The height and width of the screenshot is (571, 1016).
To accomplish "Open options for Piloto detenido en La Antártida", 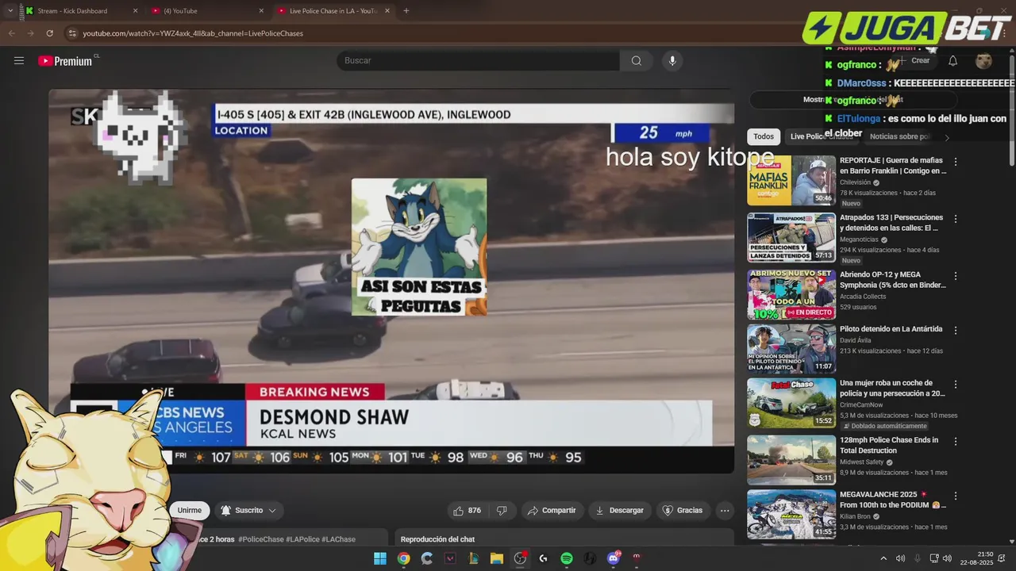I will point(956,330).
